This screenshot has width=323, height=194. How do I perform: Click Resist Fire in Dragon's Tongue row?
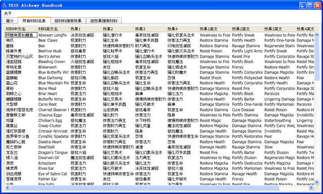pos(208,153)
